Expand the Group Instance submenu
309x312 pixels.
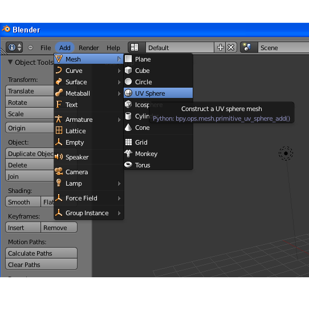click(89, 213)
